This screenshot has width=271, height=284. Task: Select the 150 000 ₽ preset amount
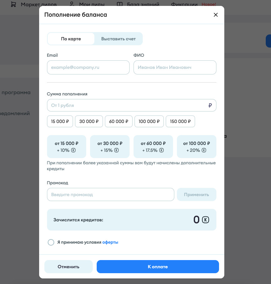coord(180,121)
